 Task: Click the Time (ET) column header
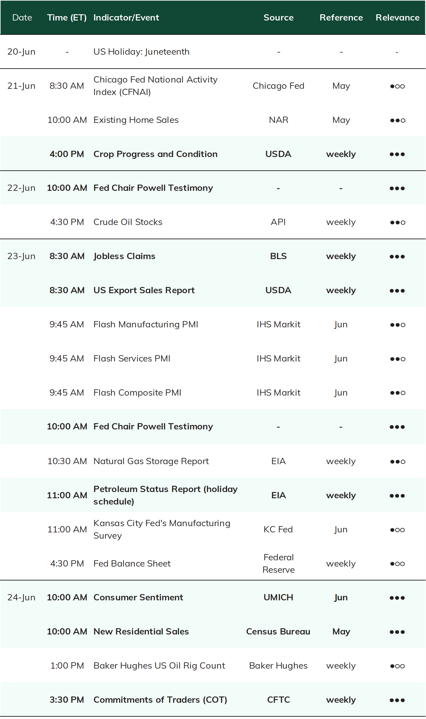pyautogui.click(x=67, y=18)
